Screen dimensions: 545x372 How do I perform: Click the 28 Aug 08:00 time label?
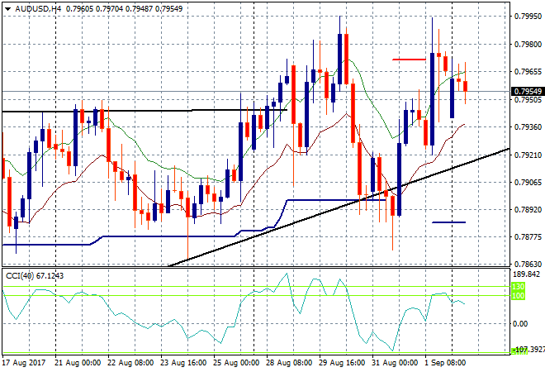tap(289, 363)
